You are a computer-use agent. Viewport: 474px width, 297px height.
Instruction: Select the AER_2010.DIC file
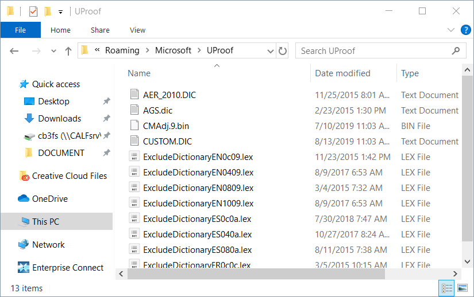[169, 95]
